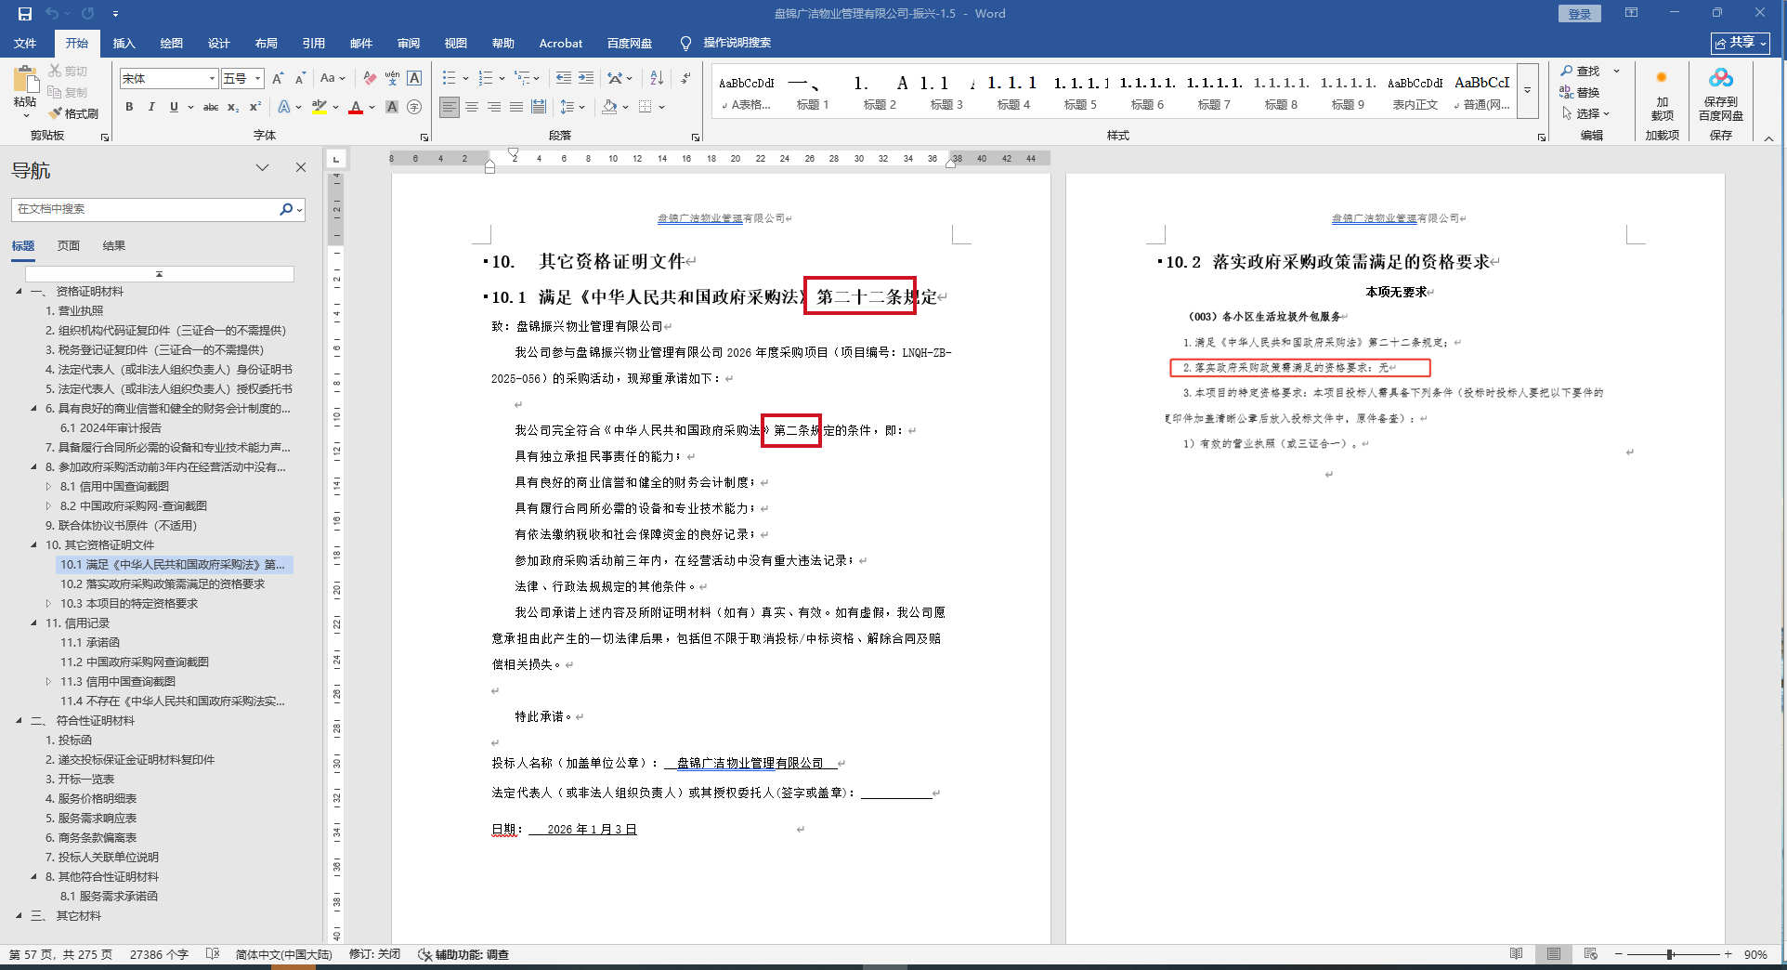Viewport: 1787px width, 970px height.
Task: Toggle bold formatting
Action: (129, 107)
